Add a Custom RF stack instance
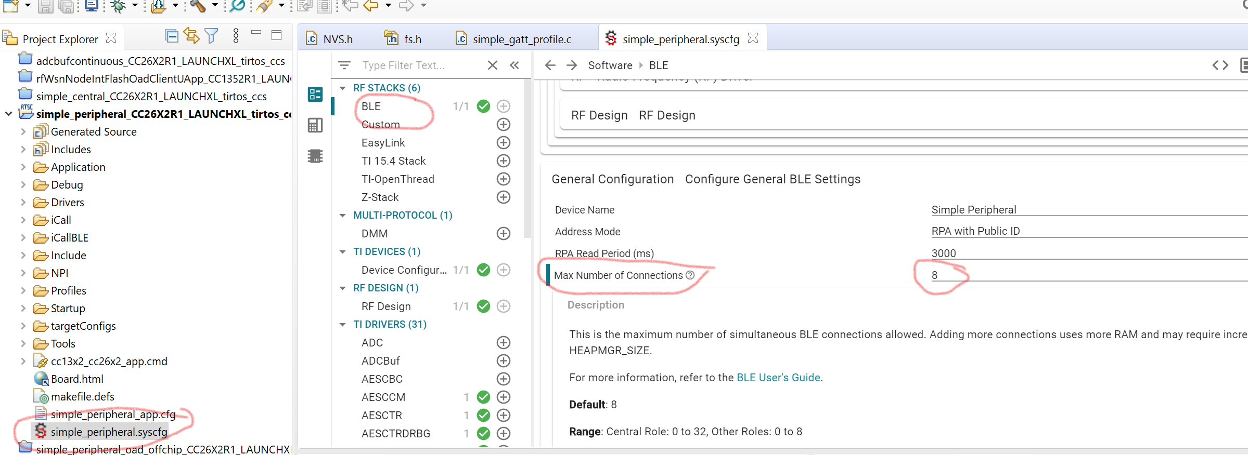1248x455 pixels. (503, 125)
